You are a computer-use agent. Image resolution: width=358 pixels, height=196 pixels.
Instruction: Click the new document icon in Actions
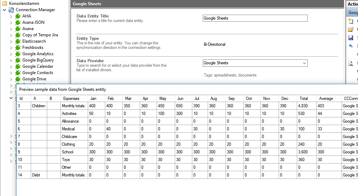(351, 21)
